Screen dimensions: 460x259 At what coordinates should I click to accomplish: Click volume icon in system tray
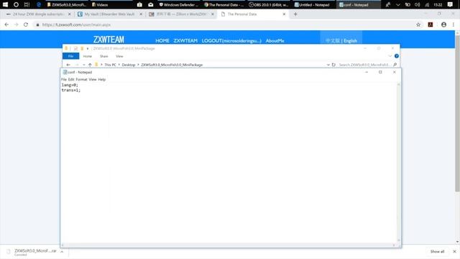coord(417,4)
